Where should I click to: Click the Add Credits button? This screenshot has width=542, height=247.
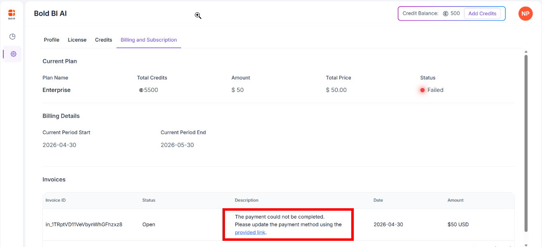point(482,14)
